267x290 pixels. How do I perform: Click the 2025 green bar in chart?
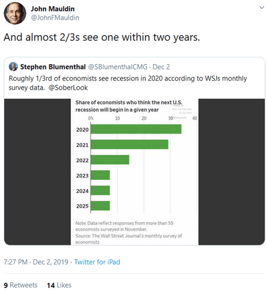tap(100, 206)
